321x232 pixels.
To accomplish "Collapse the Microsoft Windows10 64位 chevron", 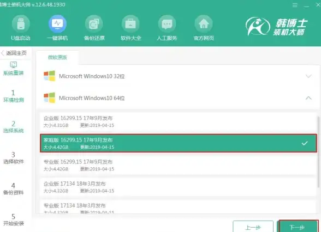I will 308,98.
